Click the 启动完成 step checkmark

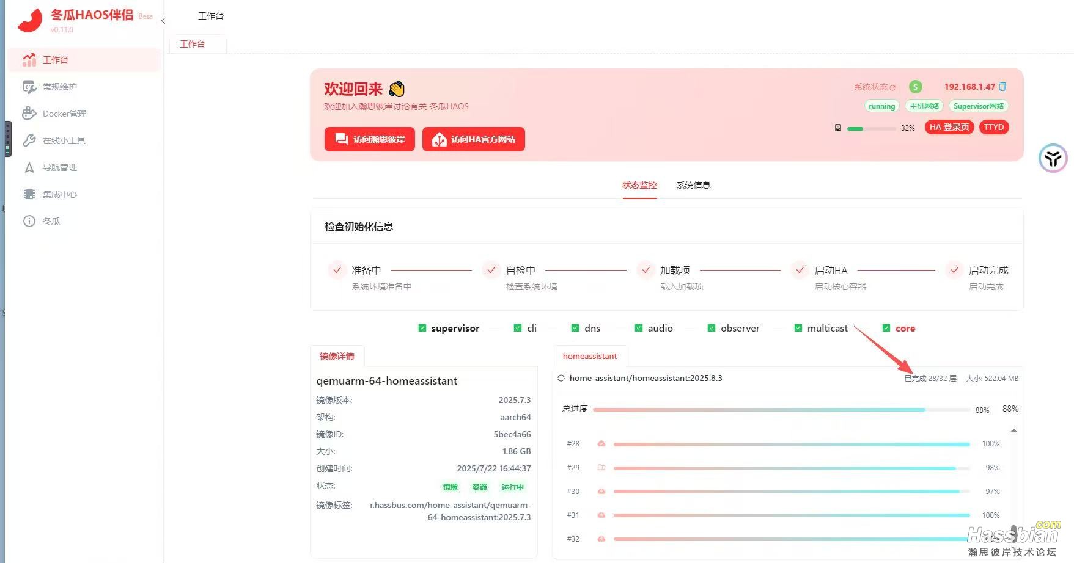tap(954, 270)
